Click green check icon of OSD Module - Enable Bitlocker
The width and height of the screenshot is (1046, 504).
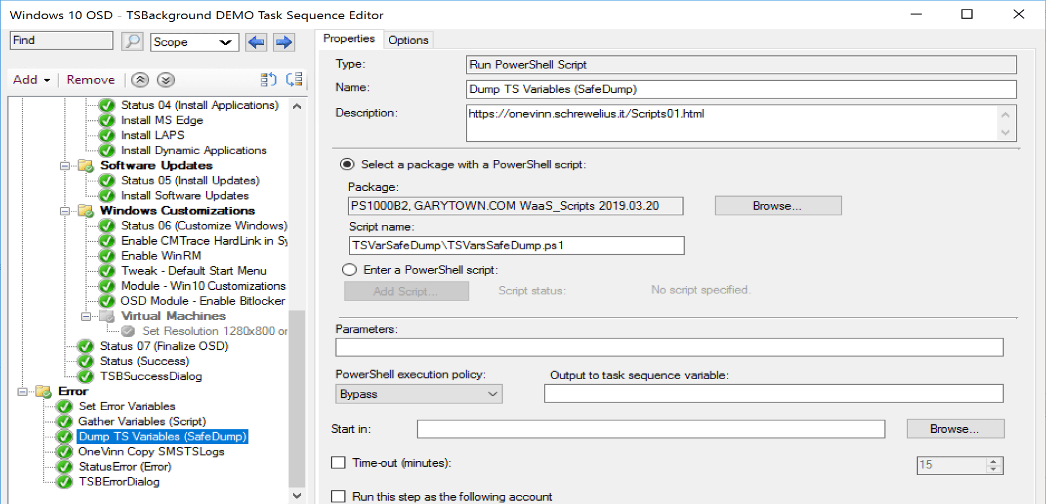pos(107,301)
